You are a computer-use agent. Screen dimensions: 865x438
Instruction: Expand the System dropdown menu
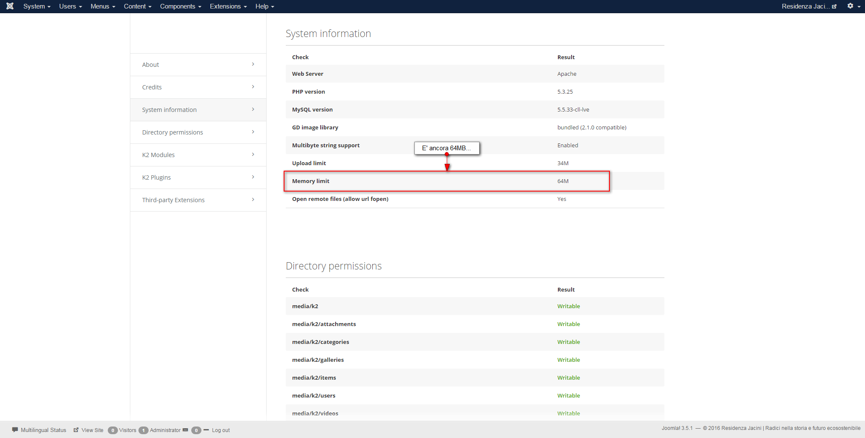coord(37,6)
